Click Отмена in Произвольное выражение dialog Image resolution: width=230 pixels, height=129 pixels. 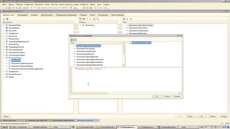point(167,96)
